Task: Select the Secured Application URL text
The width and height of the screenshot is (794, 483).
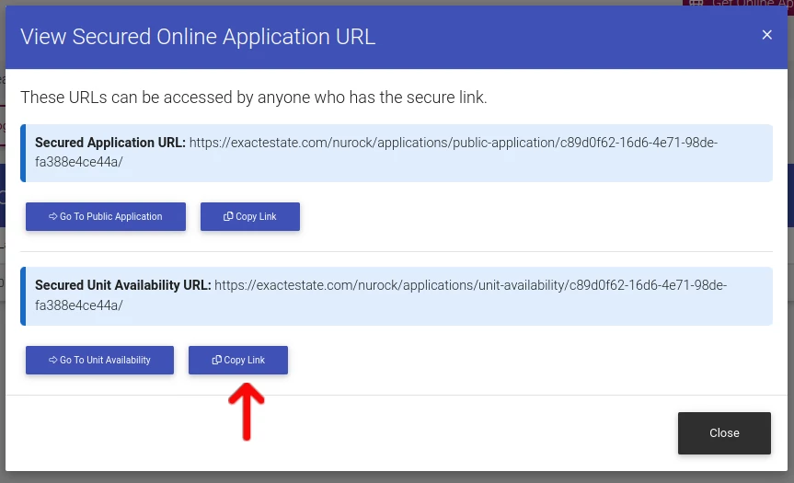Action: (x=376, y=153)
